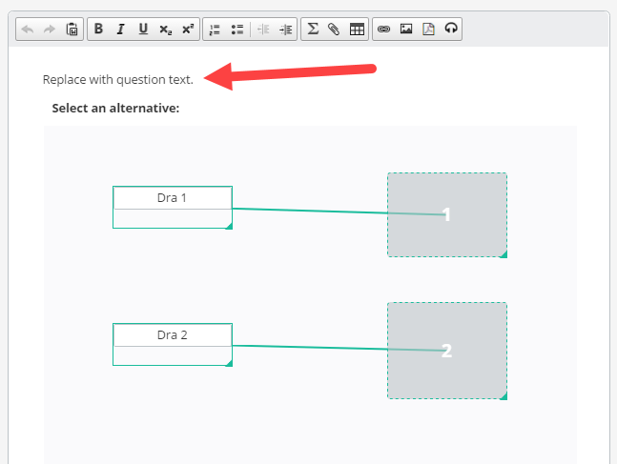617x464 pixels.
Task: Apply subscript formatting
Action: click(x=166, y=30)
